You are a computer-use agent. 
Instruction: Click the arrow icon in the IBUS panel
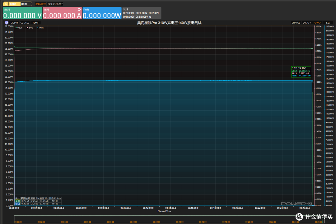pos(79,9)
